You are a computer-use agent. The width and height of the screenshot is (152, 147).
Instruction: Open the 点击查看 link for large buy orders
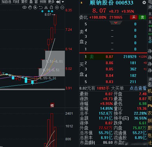[x=138, y=88]
